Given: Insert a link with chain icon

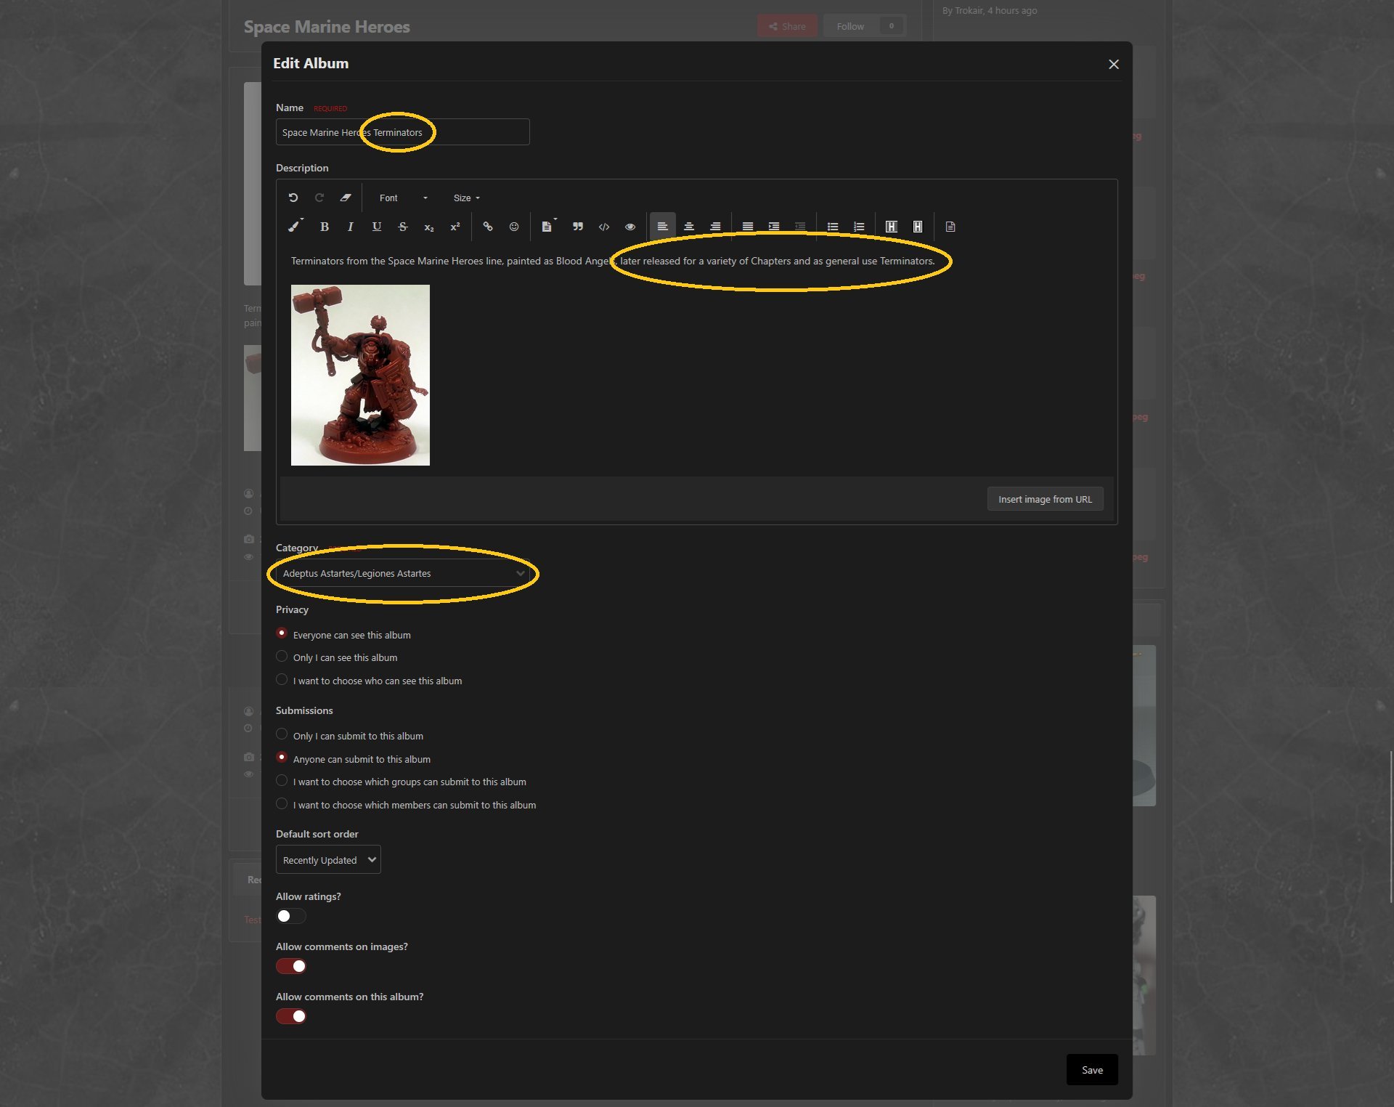Looking at the screenshot, I should click(x=488, y=227).
